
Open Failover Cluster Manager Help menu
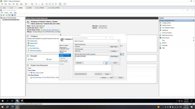click(x=15, y=13)
